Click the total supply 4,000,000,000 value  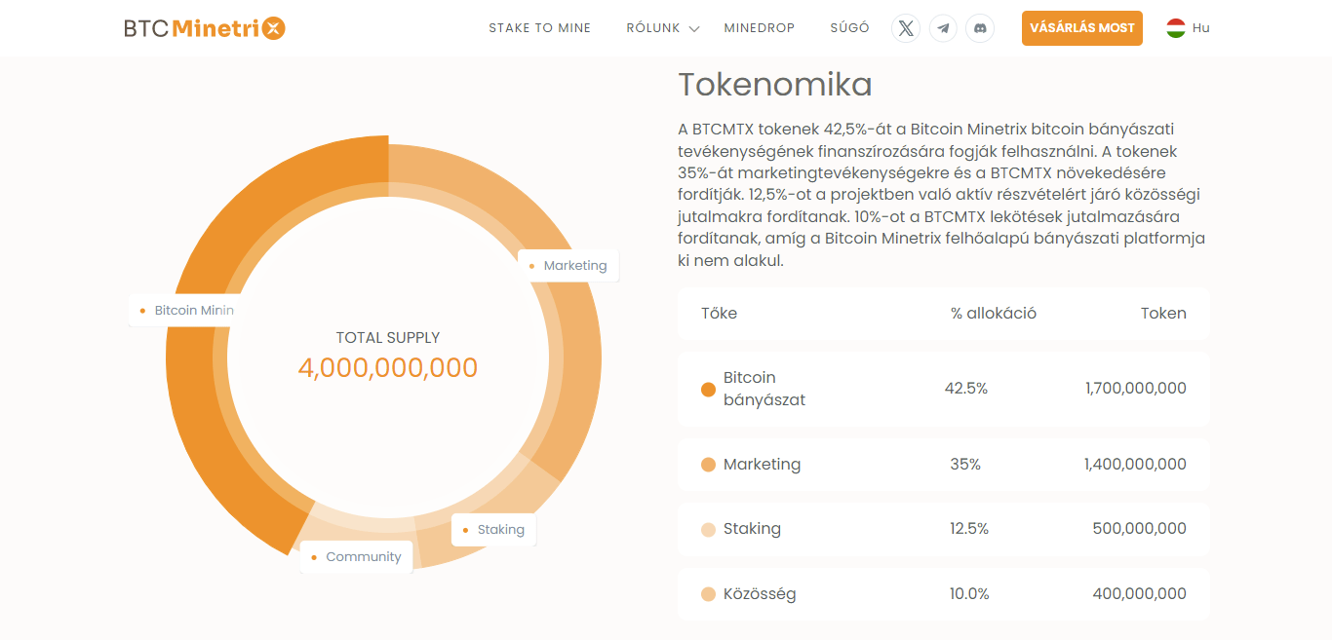tap(388, 368)
